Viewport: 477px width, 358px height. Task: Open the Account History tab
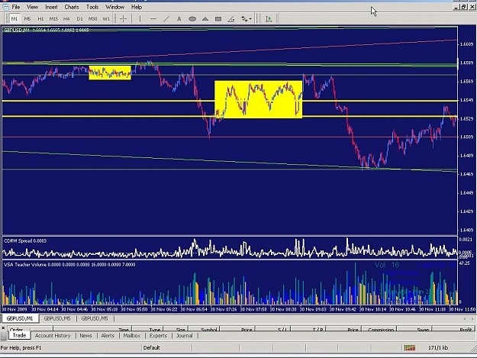click(53, 336)
